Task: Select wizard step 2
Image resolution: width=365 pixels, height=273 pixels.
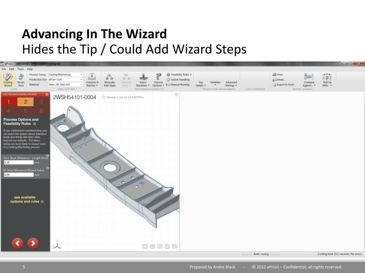Action: (25, 102)
